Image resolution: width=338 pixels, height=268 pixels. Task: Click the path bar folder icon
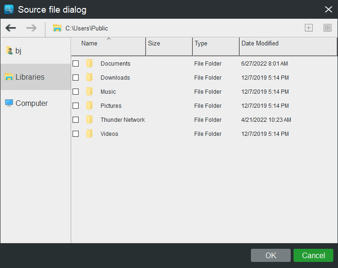[57, 28]
